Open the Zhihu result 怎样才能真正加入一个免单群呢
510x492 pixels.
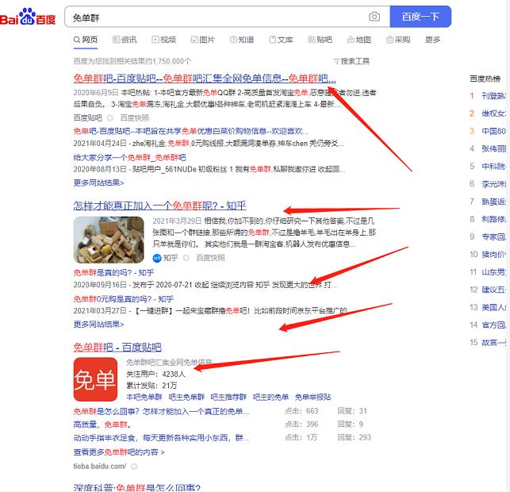[x=159, y=206]
